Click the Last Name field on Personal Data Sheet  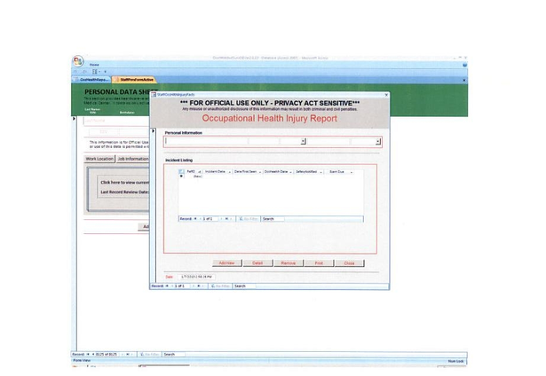click(x=116, y=121)
